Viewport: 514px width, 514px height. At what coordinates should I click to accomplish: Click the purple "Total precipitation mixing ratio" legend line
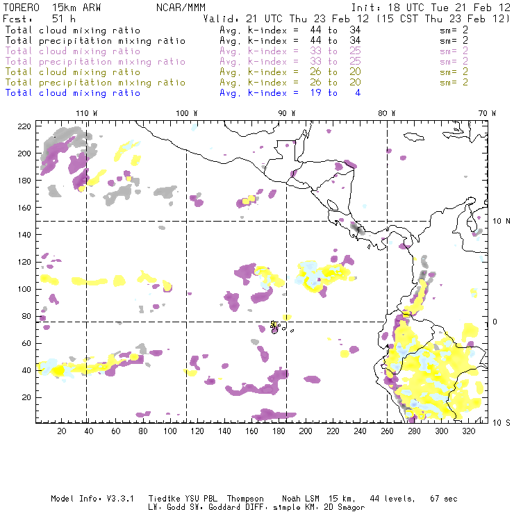95,62
